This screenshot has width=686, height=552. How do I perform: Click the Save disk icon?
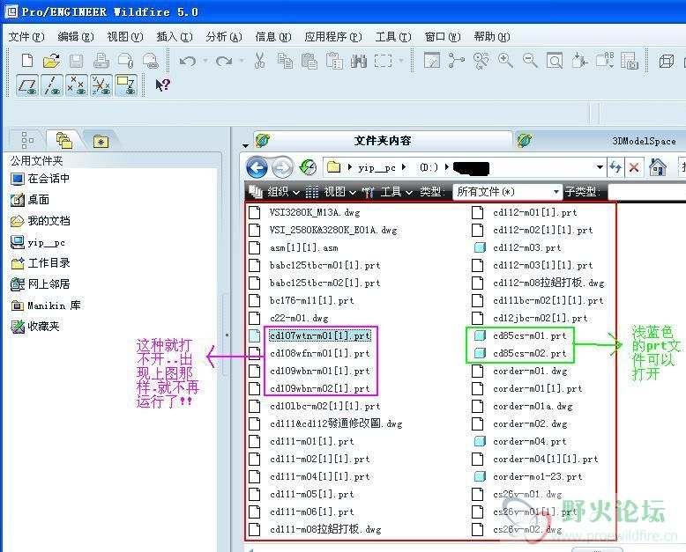76,61
